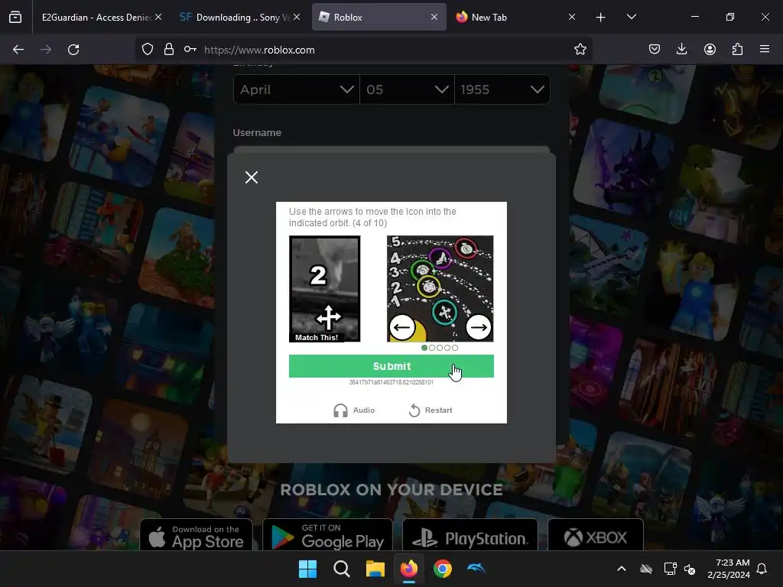Click the Firefox taskbar icon
This screenshot has height=587, width=783.
[x=409, y=569]
